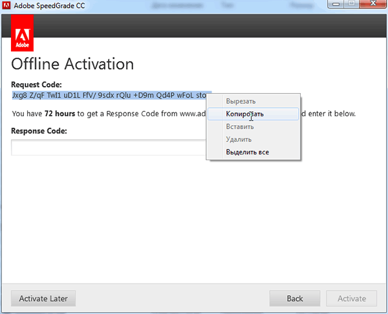Minimize the Adobe SpeedGrade window
388x314 pixels.
(336, 4)
